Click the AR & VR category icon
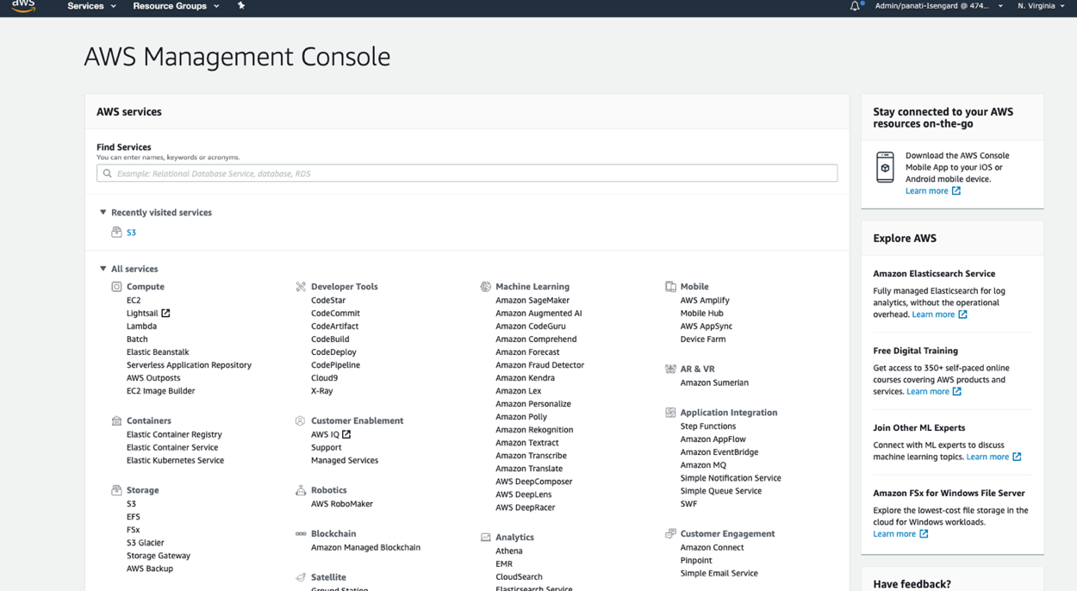 pos(670,368)
